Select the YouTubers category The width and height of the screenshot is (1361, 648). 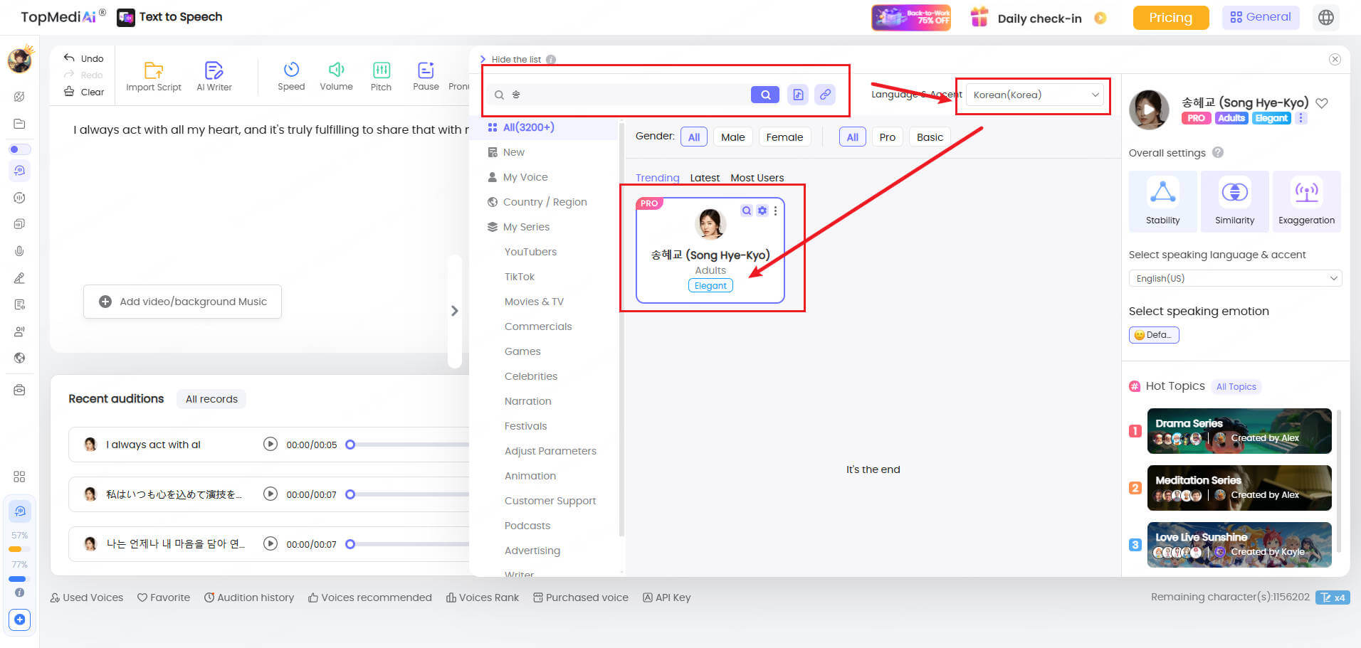(x=530, y=252)
